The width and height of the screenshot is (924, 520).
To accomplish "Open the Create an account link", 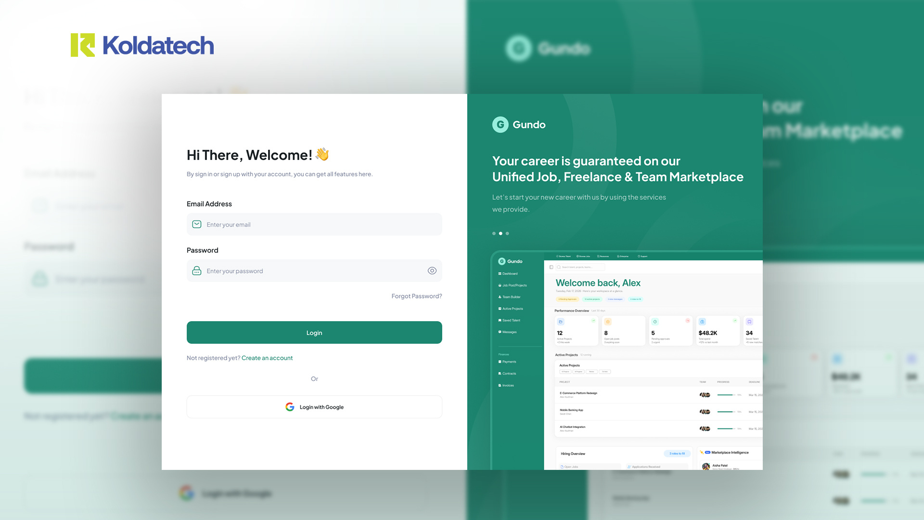I will point(267,358).
